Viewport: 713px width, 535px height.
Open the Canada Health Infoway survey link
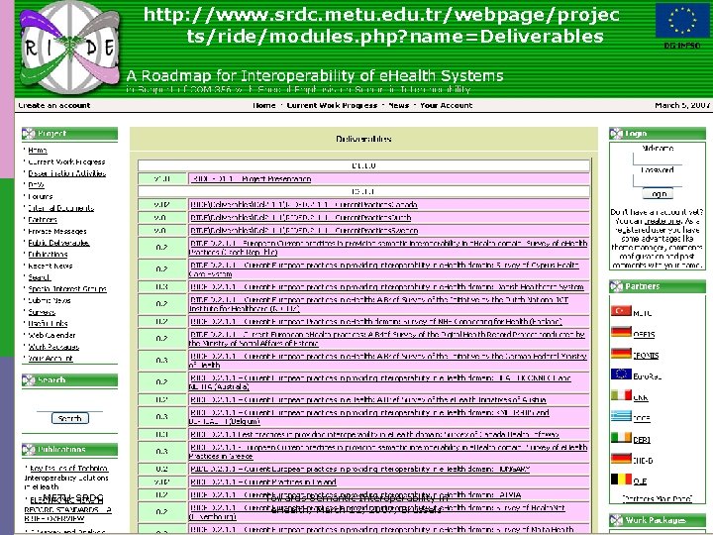pos(374,435)
